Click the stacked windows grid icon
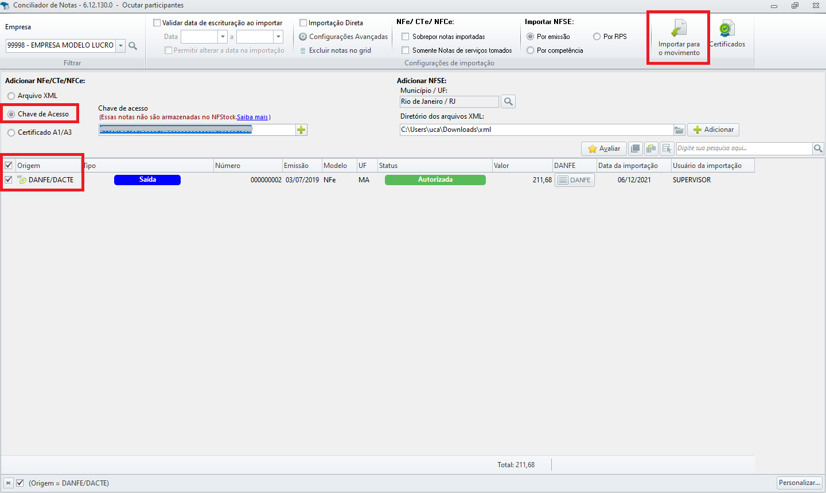The height and width of the screenshot is (493, 826). (x=636, y=148)
